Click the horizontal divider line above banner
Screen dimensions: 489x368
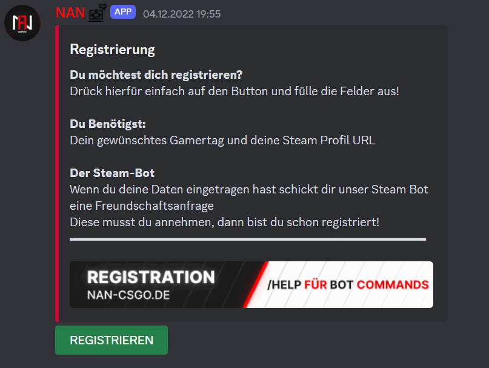click(248, 239)
